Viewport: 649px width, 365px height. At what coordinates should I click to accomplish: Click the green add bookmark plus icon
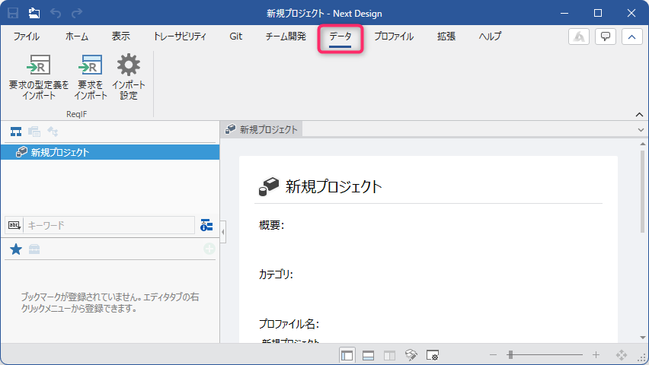pyautogui.click(x=209, y=249)
